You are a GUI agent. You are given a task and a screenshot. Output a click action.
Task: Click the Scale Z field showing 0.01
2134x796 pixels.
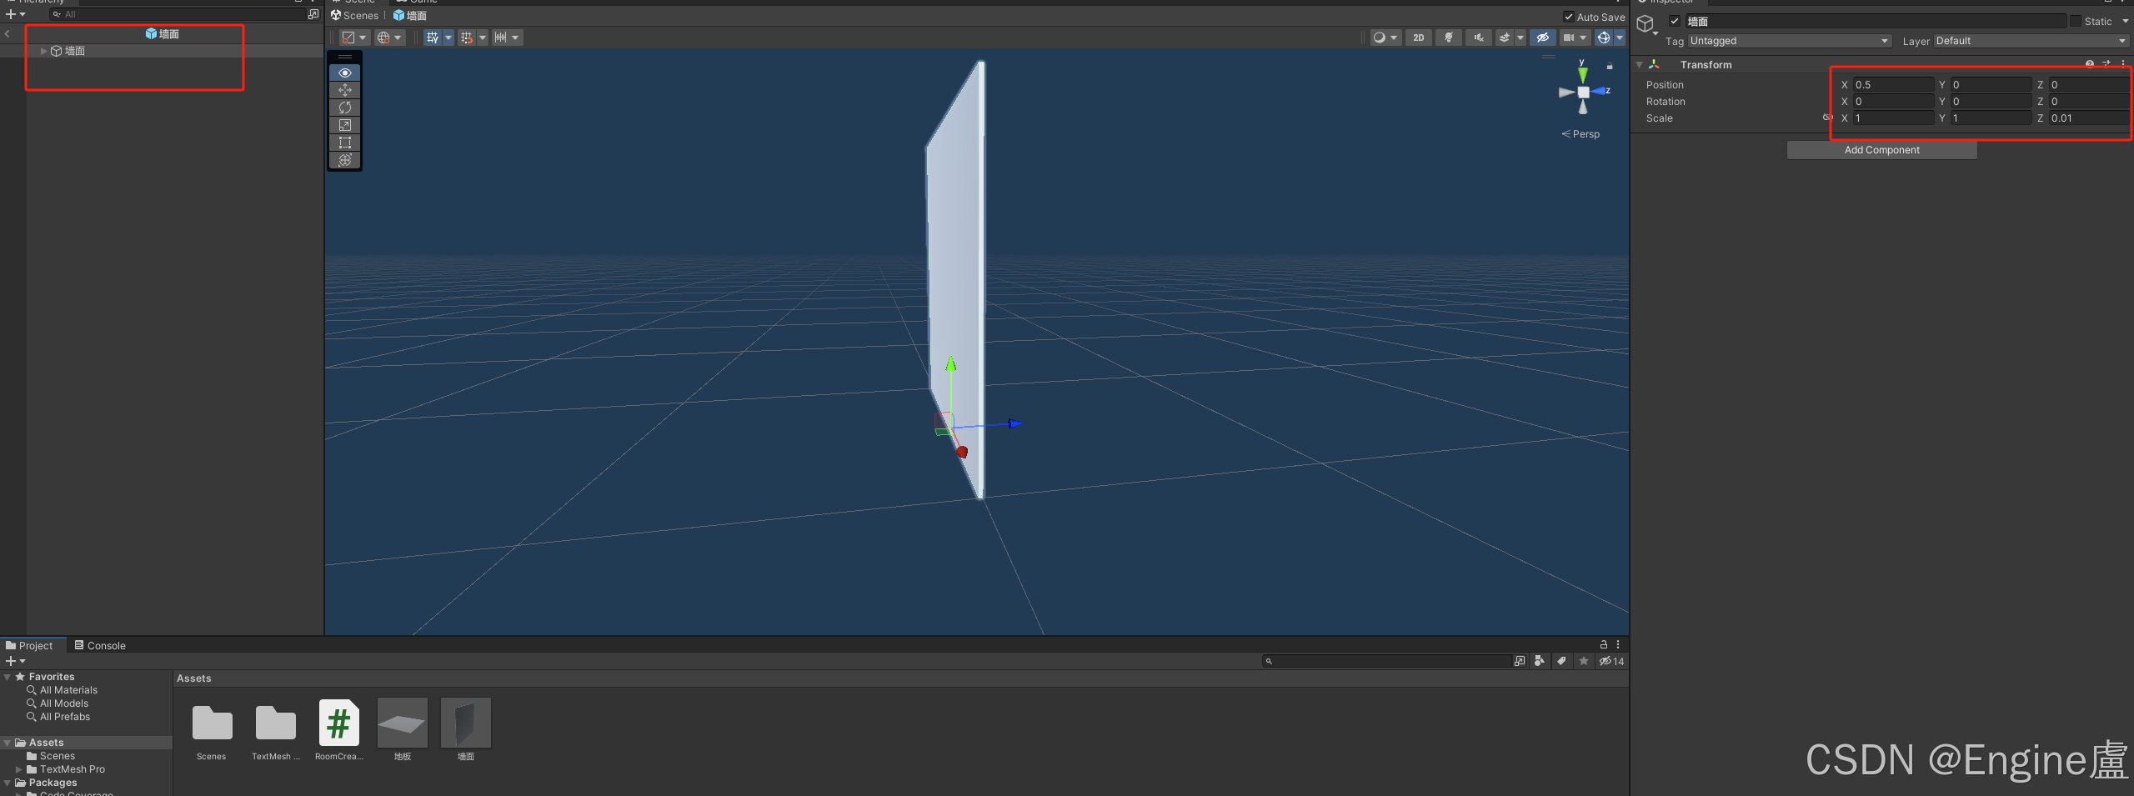coord(2089,118)
